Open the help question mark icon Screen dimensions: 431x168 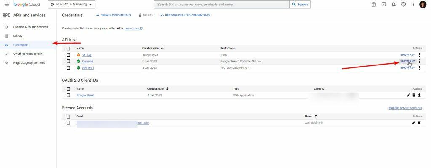click(404, 4)
